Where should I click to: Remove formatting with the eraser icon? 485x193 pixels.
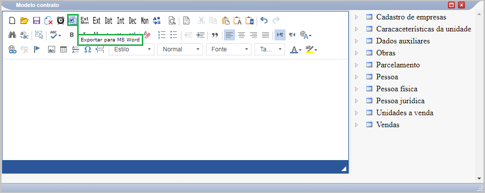147,35
